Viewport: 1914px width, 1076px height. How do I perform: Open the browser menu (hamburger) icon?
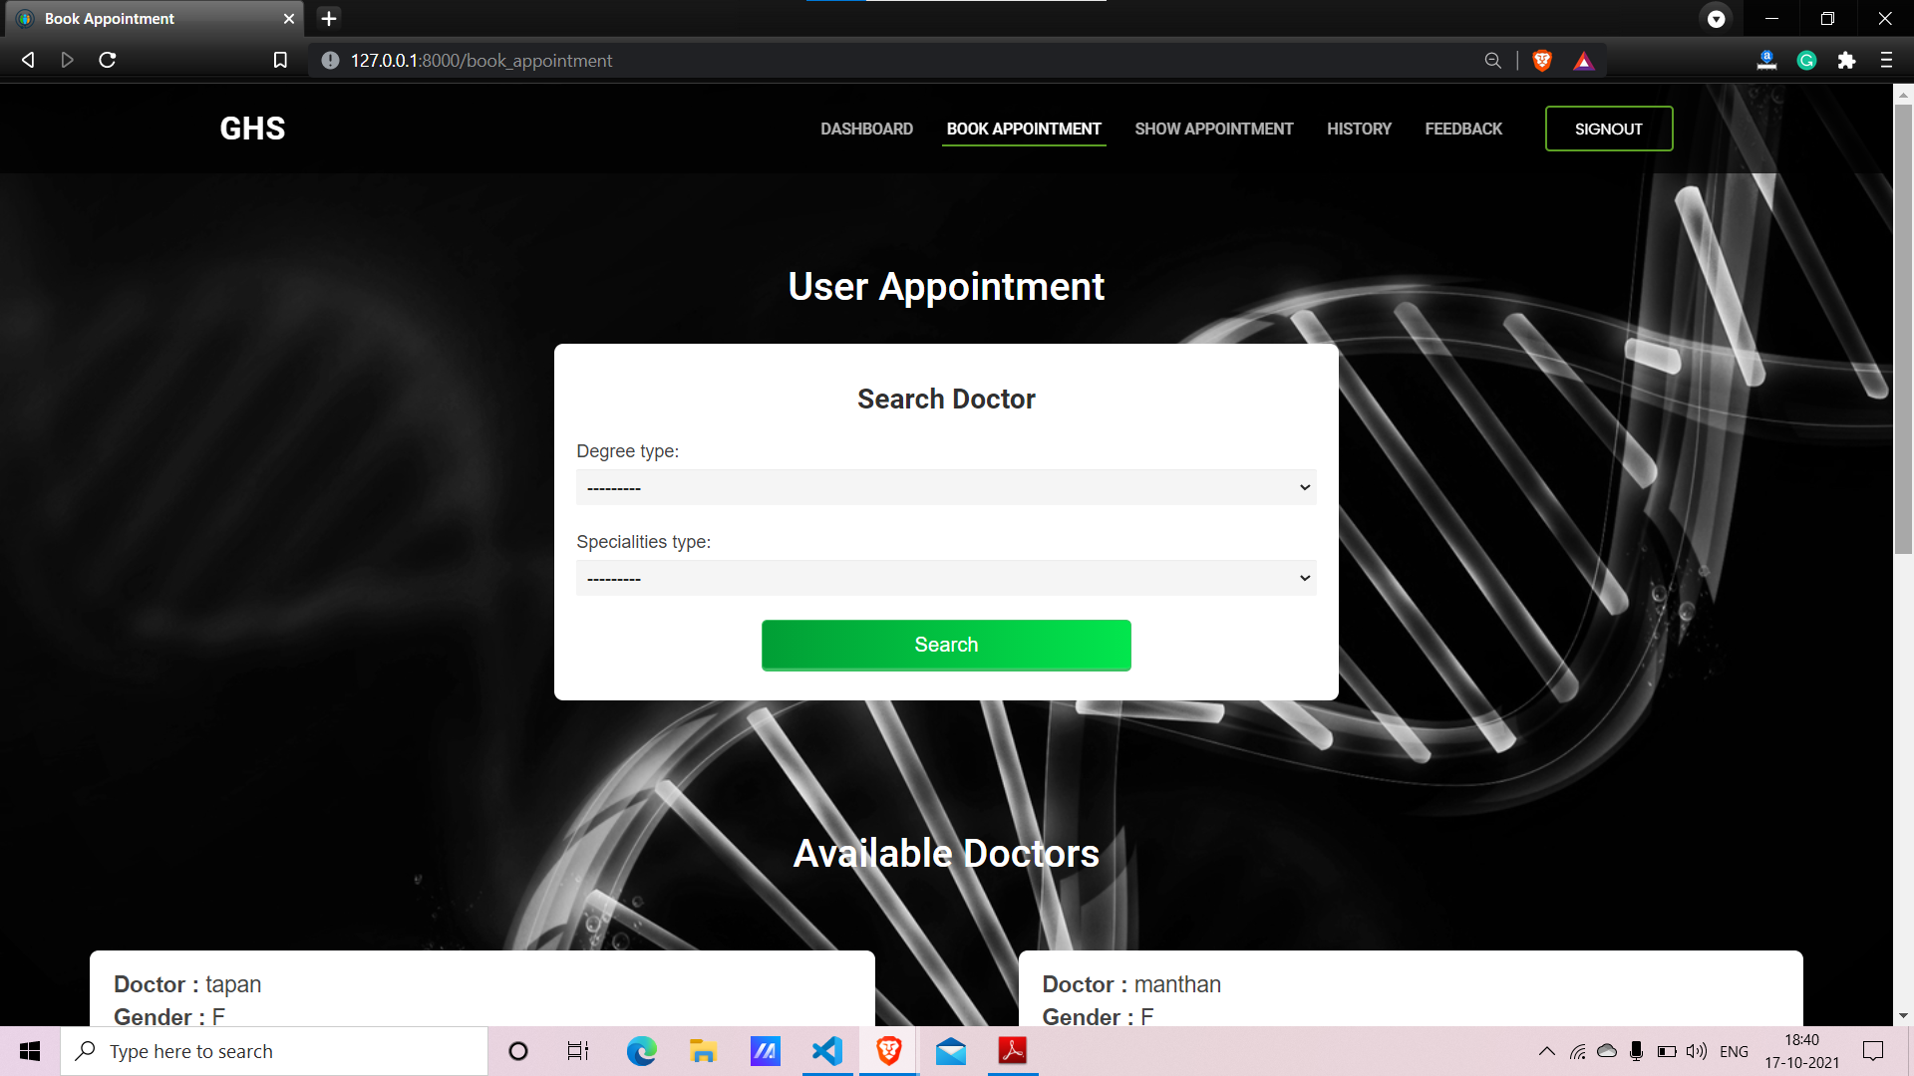pyautogui.click(x=1886, y=60)
